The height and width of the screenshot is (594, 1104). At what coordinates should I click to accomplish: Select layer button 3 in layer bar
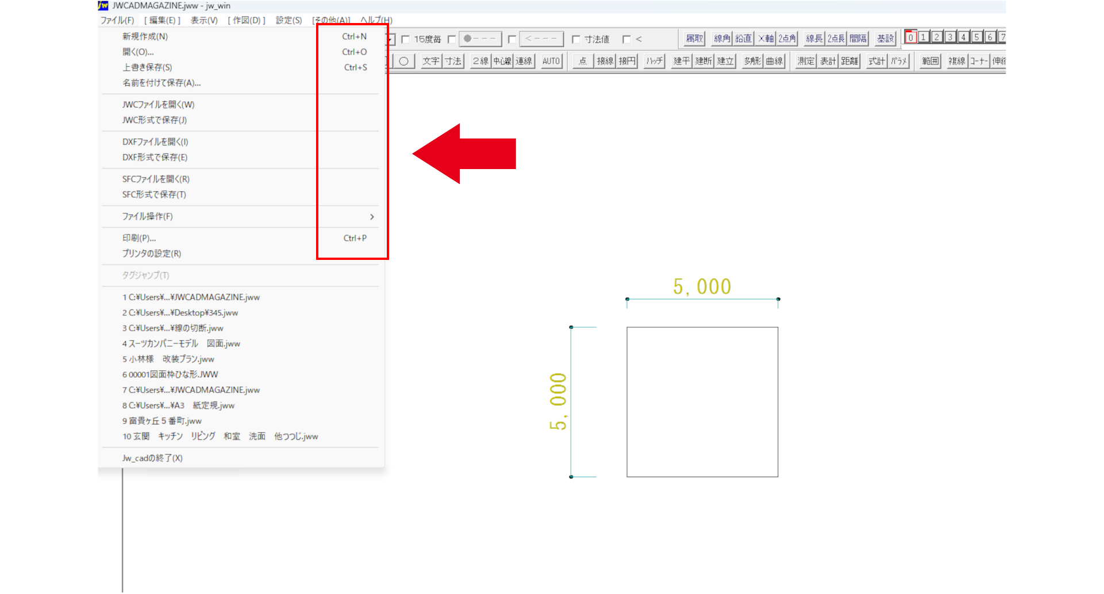click(950, 37)
